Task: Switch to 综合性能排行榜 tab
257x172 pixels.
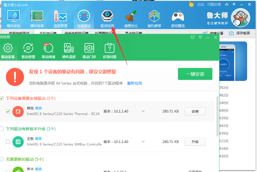Action: 77,32
